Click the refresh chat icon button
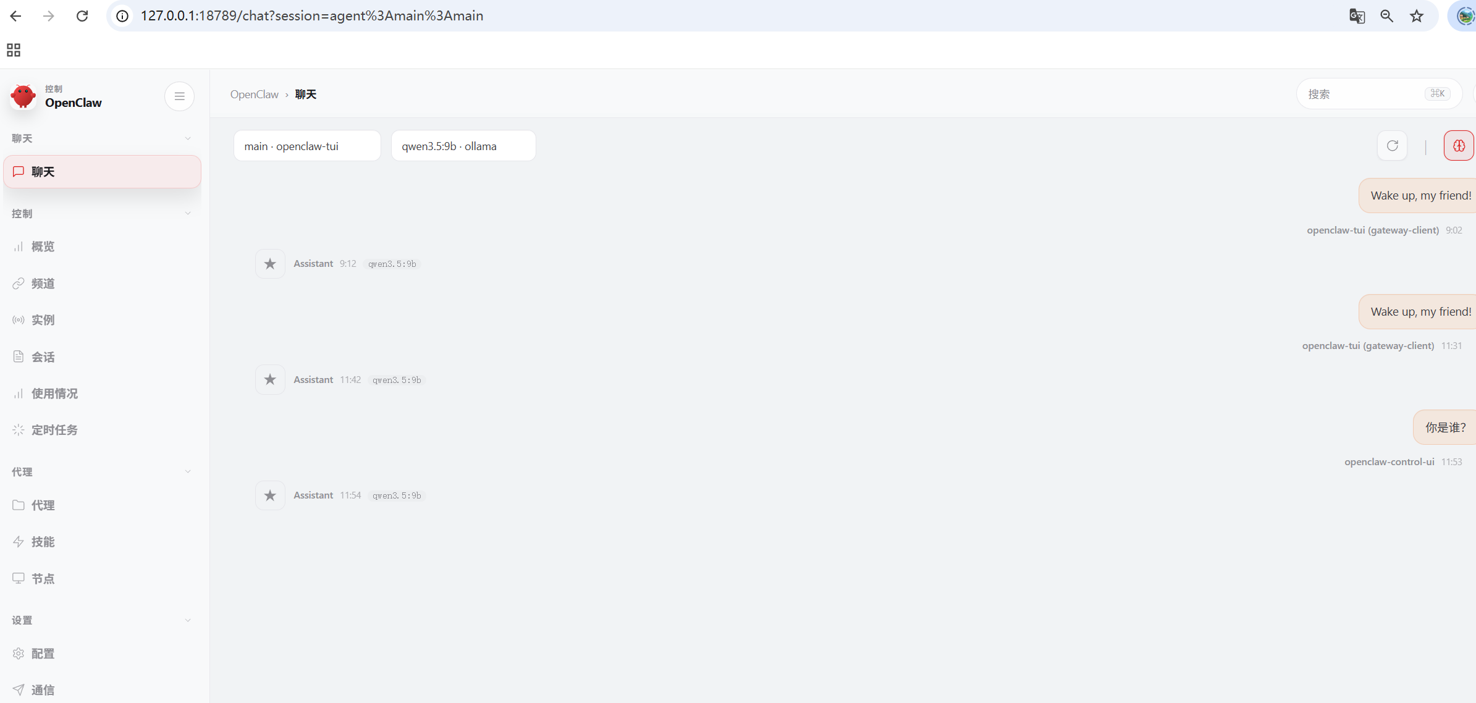This screenshot has height=703, width=1476. click(1392, 146)
